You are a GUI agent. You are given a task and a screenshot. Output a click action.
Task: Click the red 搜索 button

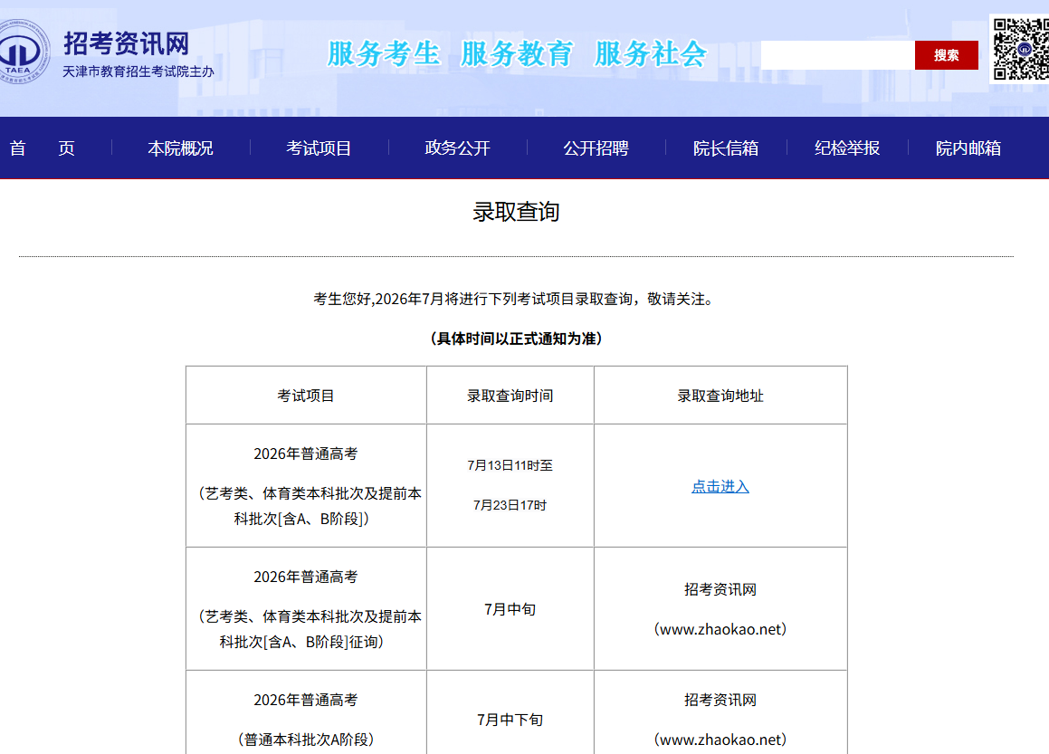[946, 55]
